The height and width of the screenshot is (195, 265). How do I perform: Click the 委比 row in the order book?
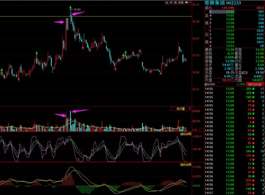click(234, 8)
